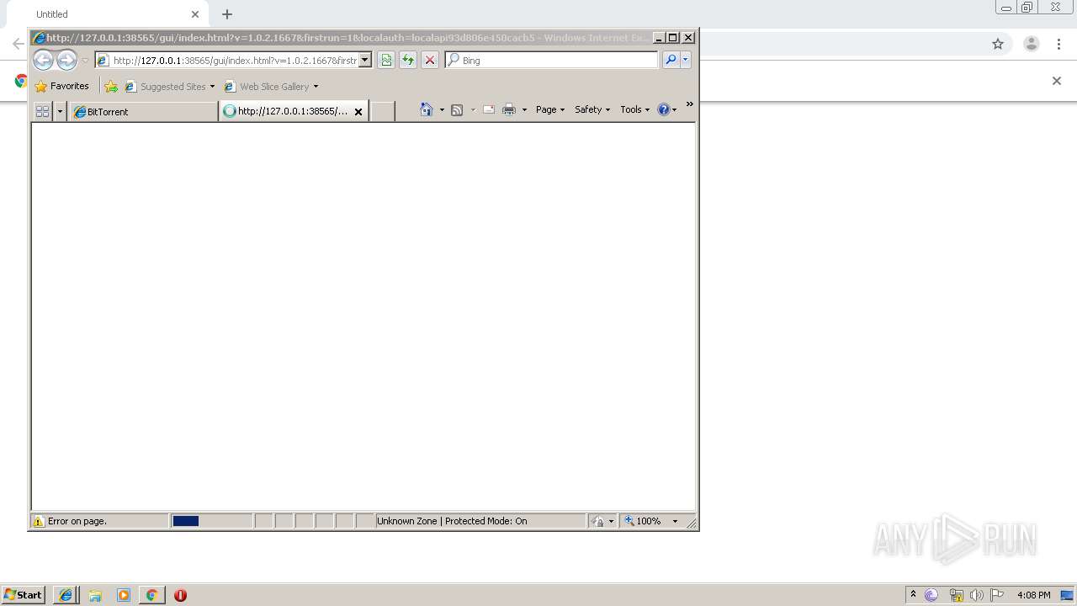Image resolution: width=1077 pixels, height=606 pixels.
Task: Open the volume speaker tray icon
Action: tap(977, 595)
